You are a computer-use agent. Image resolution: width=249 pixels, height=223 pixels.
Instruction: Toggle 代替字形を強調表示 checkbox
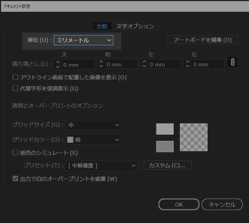click(15, 88)
